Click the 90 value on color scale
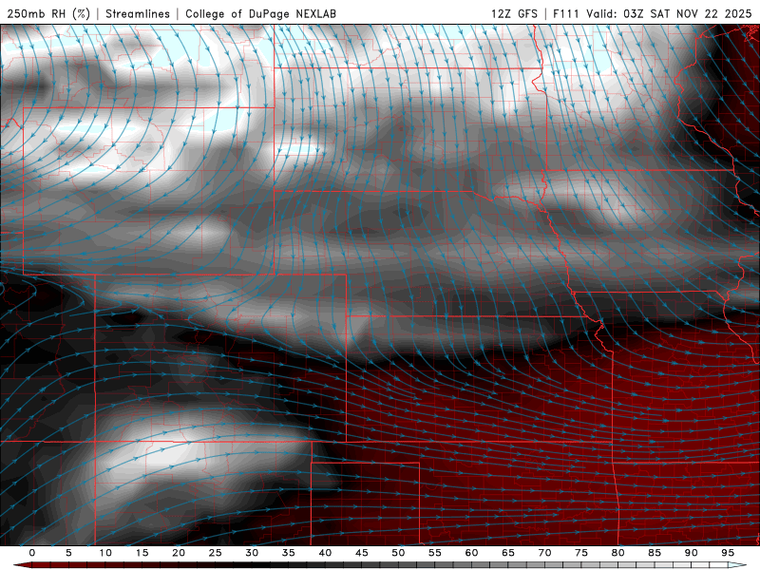Viewport: 760px width, 570px height. pos(692,553)
